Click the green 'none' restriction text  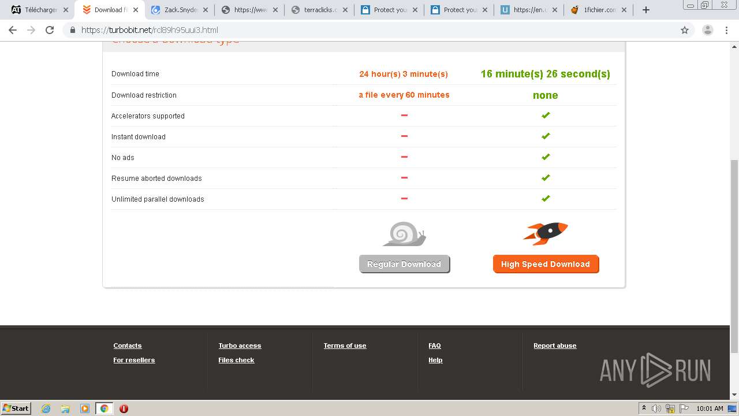[546, 95]
